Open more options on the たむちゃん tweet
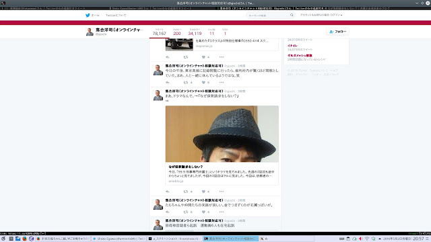Image resolution: width=431 pixels, height=242 pixels. click(x=222, y=212)
